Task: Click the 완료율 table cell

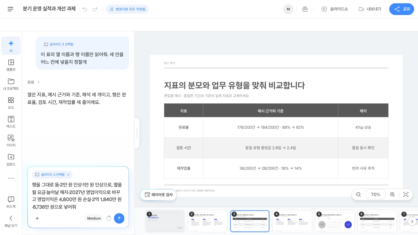Action: [184, 127]
